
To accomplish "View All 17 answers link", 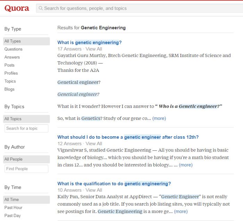I will click(x=94, y=49).
